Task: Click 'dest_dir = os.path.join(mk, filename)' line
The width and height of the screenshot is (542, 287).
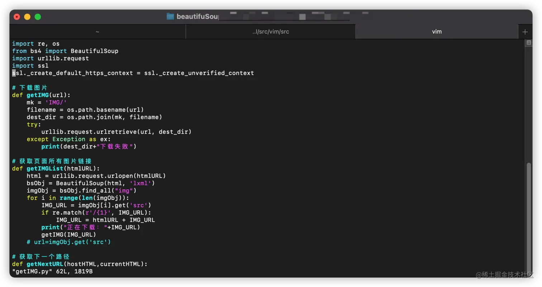Action: click(95, 117)
